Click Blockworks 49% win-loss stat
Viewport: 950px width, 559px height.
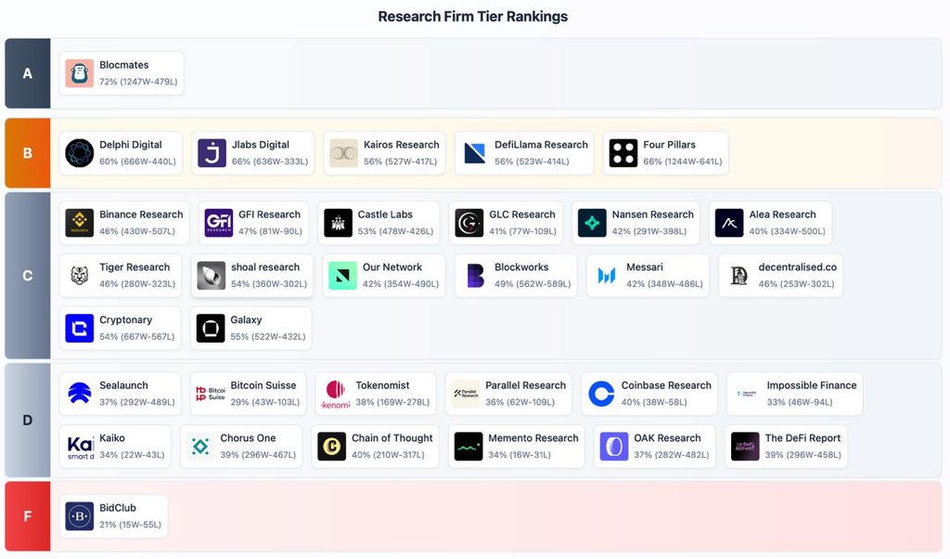[x=533, y=284]
